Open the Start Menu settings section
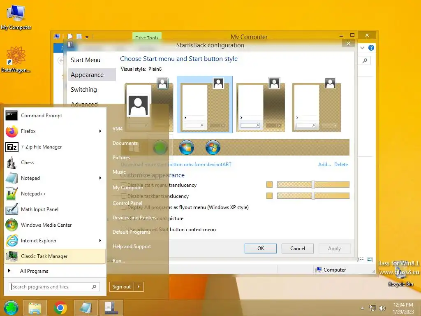The height and width of the screenshot is (316, 421). tap(86, 60)
